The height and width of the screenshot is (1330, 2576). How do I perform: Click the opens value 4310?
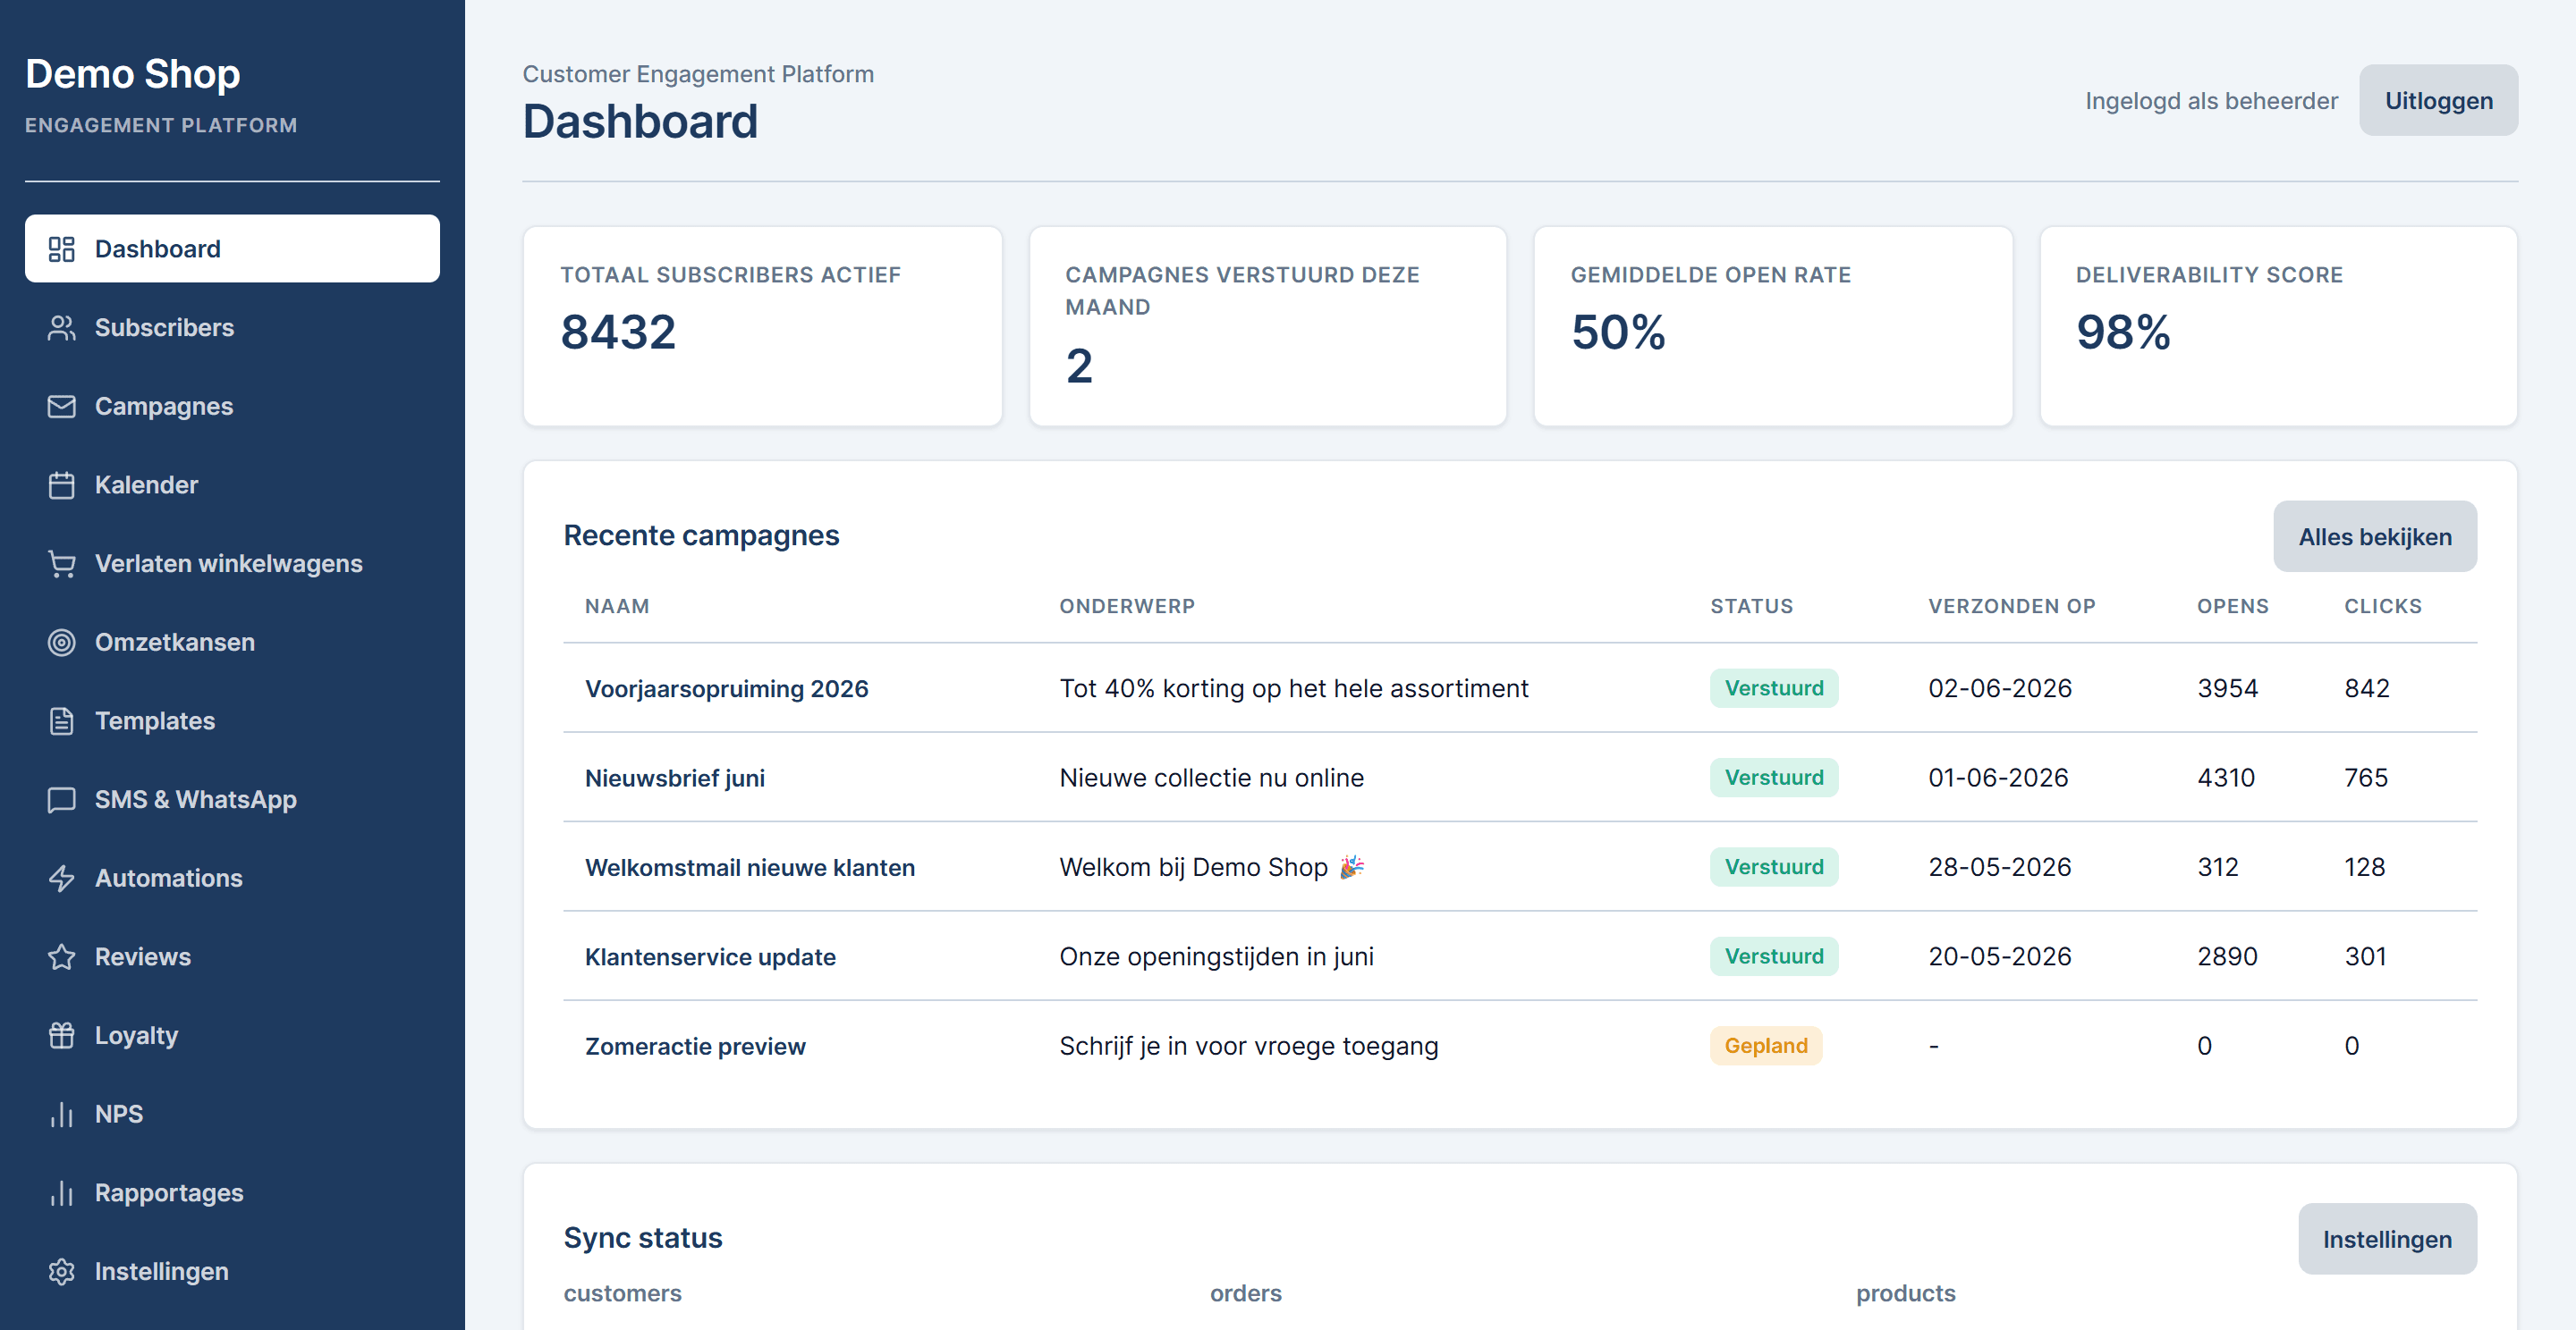point(2225,778)
